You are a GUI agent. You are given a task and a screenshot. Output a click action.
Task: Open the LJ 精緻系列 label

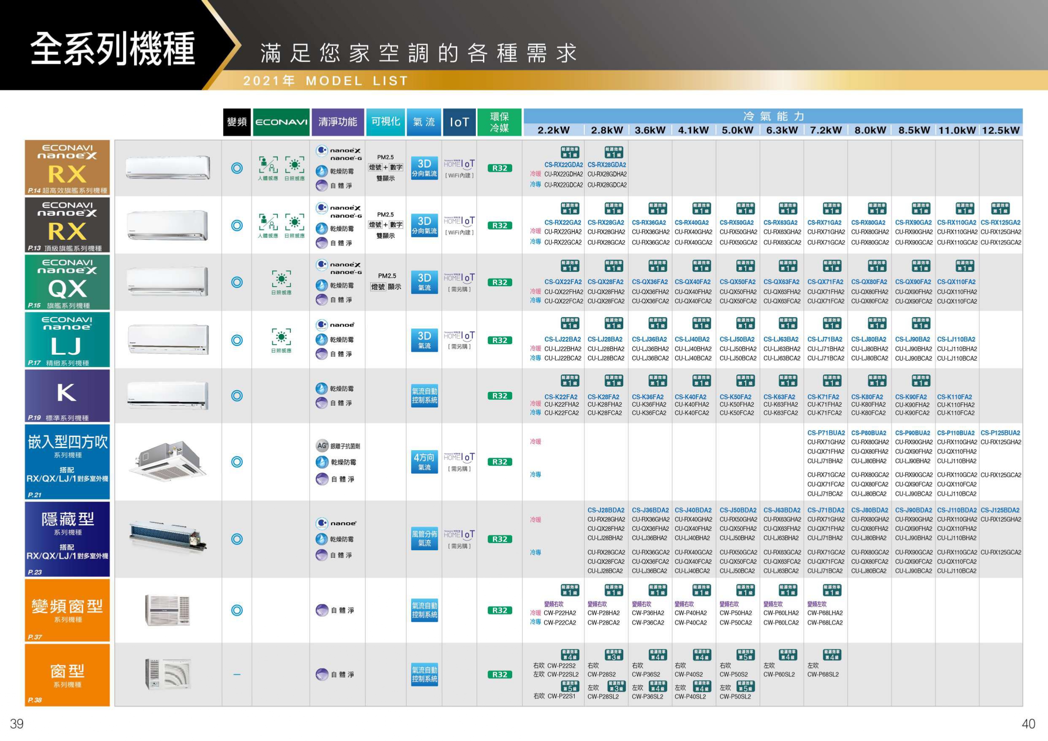[67, 340]
